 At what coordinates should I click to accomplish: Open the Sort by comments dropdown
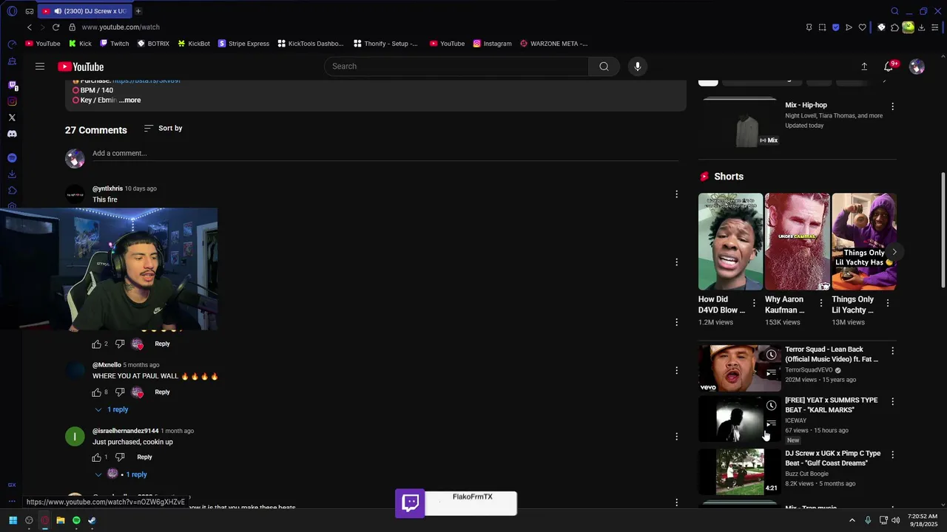[164, 129]
